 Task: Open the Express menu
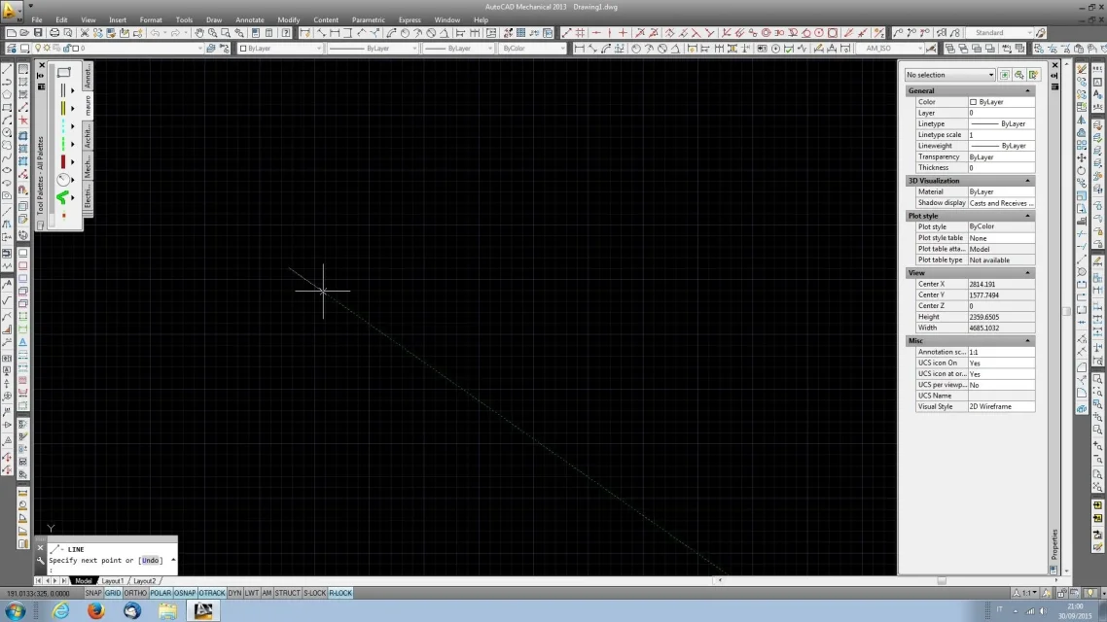410,19
